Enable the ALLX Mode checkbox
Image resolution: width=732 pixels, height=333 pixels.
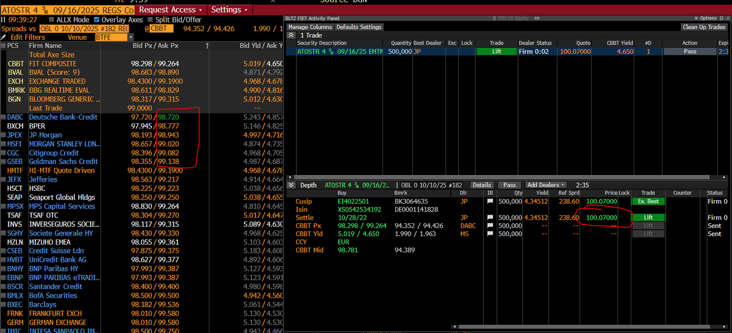click(51, 20)
